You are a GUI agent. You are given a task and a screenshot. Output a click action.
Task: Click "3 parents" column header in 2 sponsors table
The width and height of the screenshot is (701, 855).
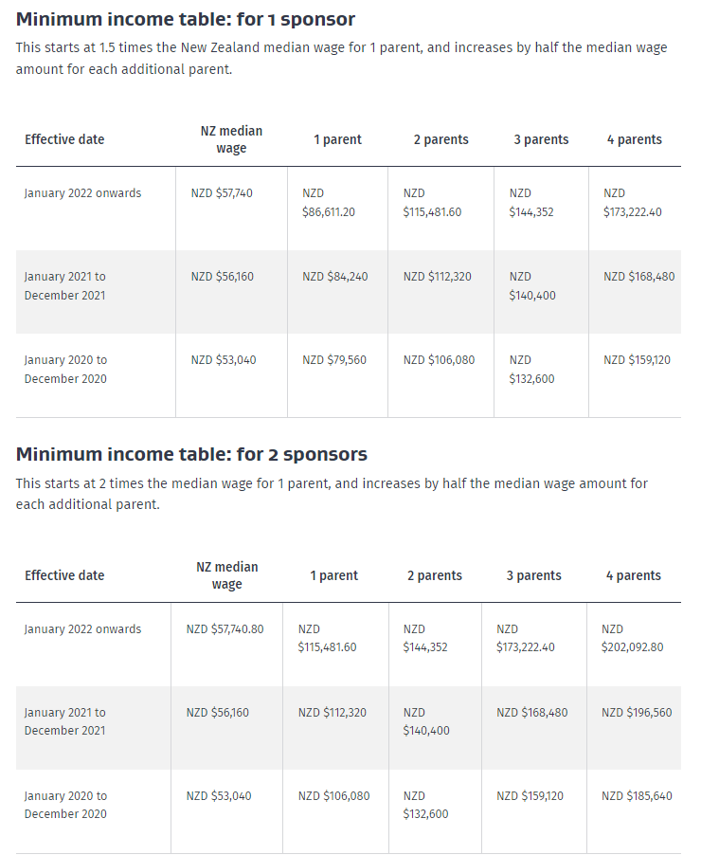point(534,575)
